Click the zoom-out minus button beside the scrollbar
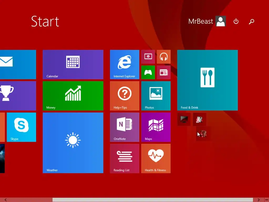 pyautogui.click(x=267, y=200)
